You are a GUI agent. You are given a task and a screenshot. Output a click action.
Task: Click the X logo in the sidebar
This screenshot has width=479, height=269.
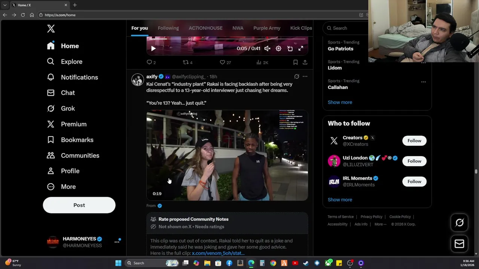(x=51, y=28)
